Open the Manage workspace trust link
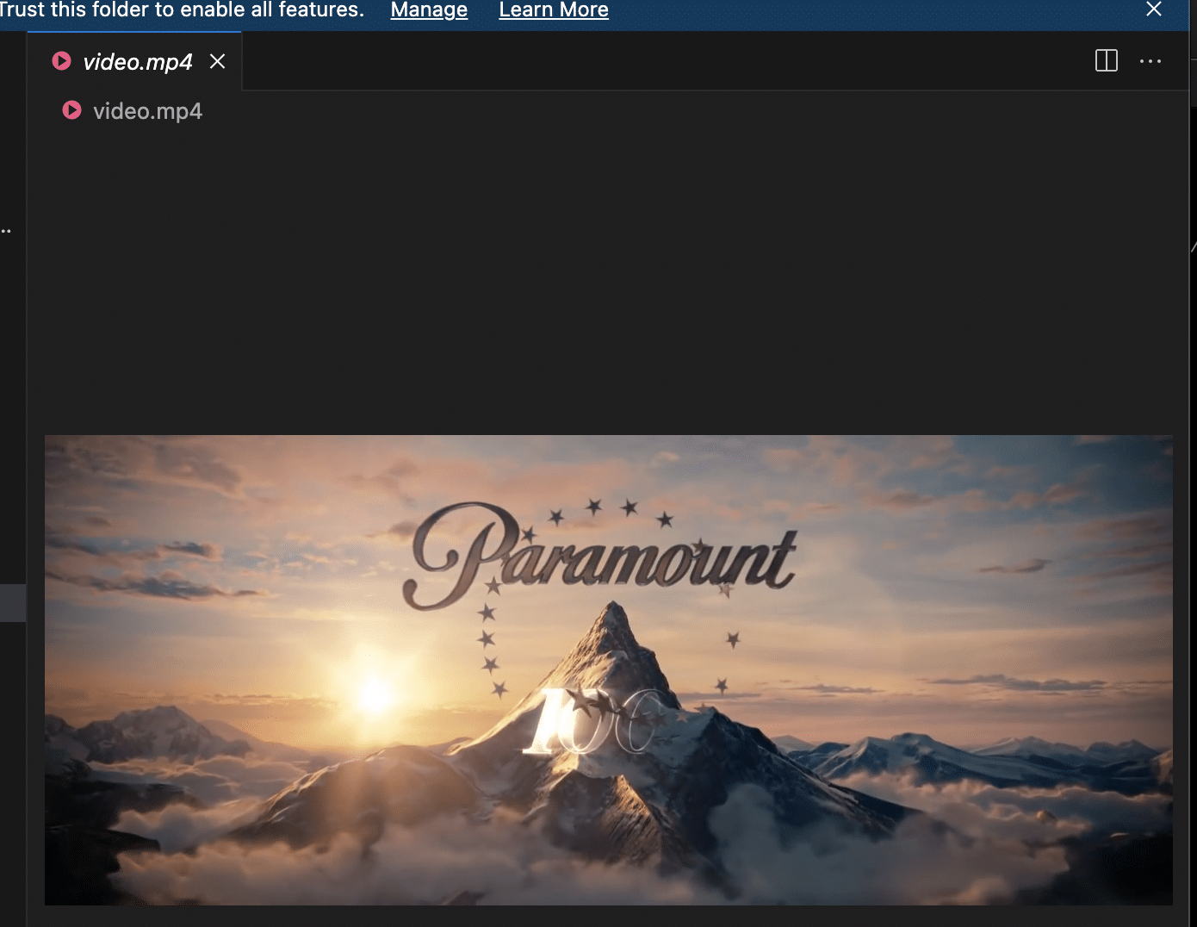1197x927 pixels. [x=429, y=10]
